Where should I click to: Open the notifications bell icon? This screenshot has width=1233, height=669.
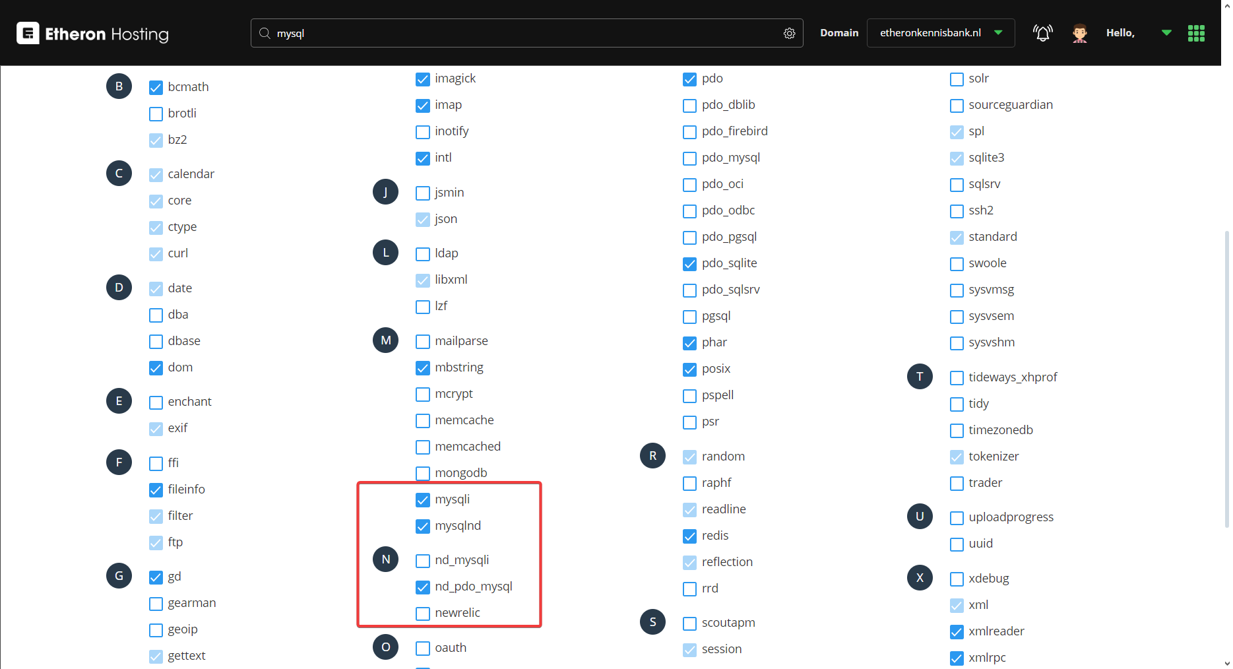coord(1042,33)
